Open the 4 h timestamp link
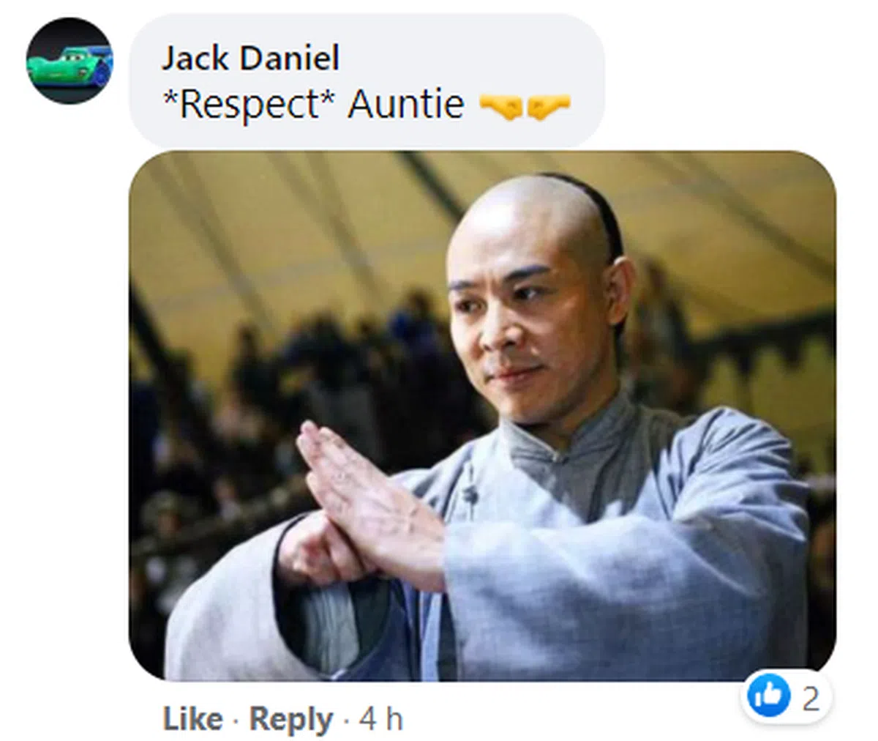The height and width of the screenshot is (741, 878). (x=380, y=719)
